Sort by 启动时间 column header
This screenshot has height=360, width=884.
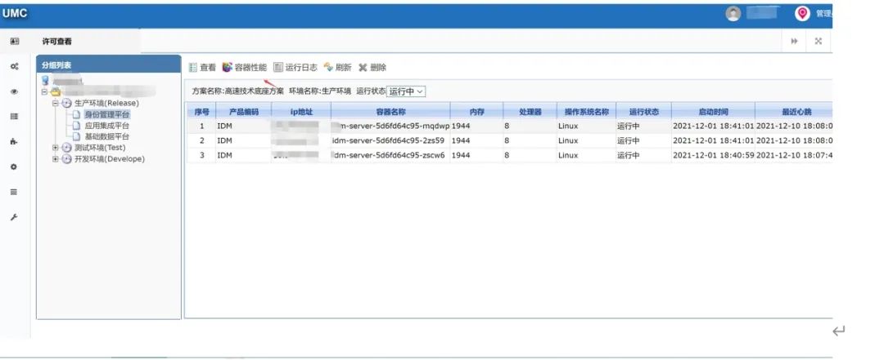click(713, 112)
